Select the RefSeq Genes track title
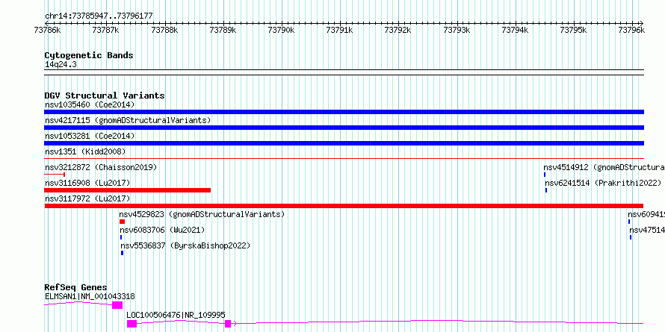This screenshot has height=332, width=665. tap(75, 288)
